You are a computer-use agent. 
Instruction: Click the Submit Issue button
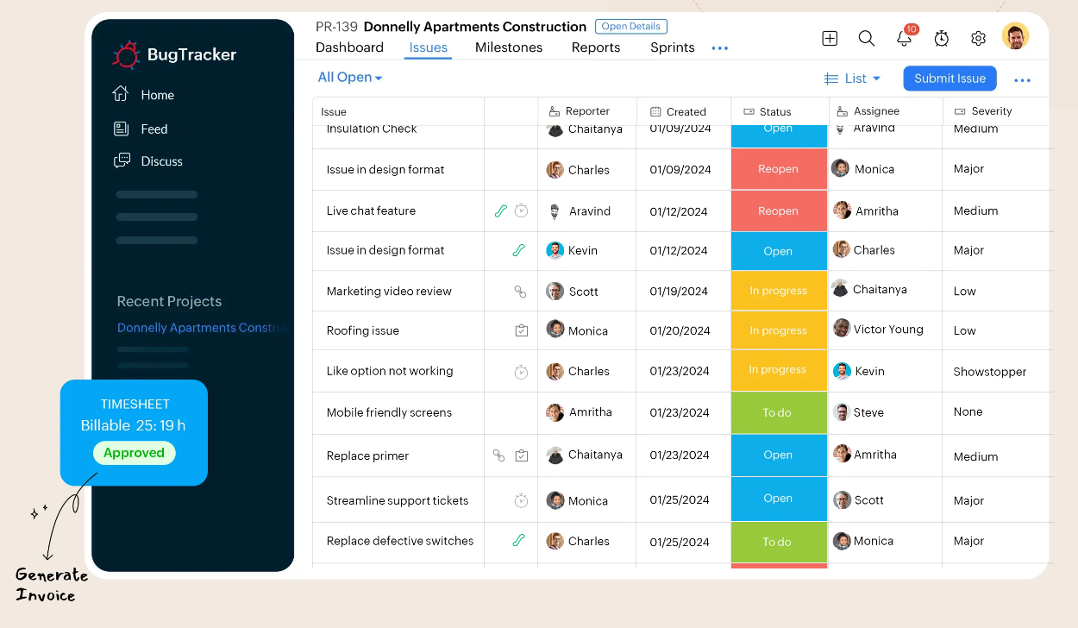coord(950,78)
